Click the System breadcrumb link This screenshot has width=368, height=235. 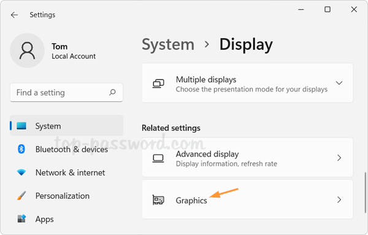(168, 44)
